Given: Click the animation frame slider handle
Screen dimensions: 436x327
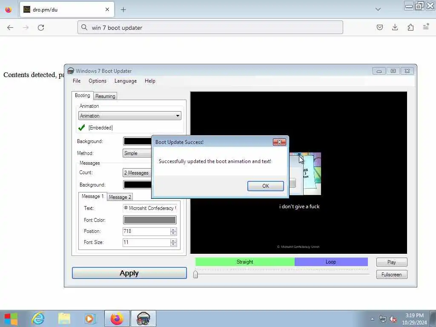Looking at the screenshot, I should click(x=195, y=274).
